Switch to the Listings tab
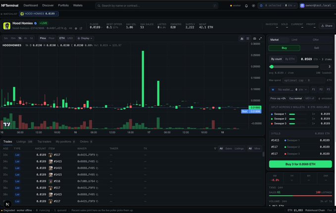The height and width of the screenshot is (213, 336). pyautogui.click(x=24, y=142)
